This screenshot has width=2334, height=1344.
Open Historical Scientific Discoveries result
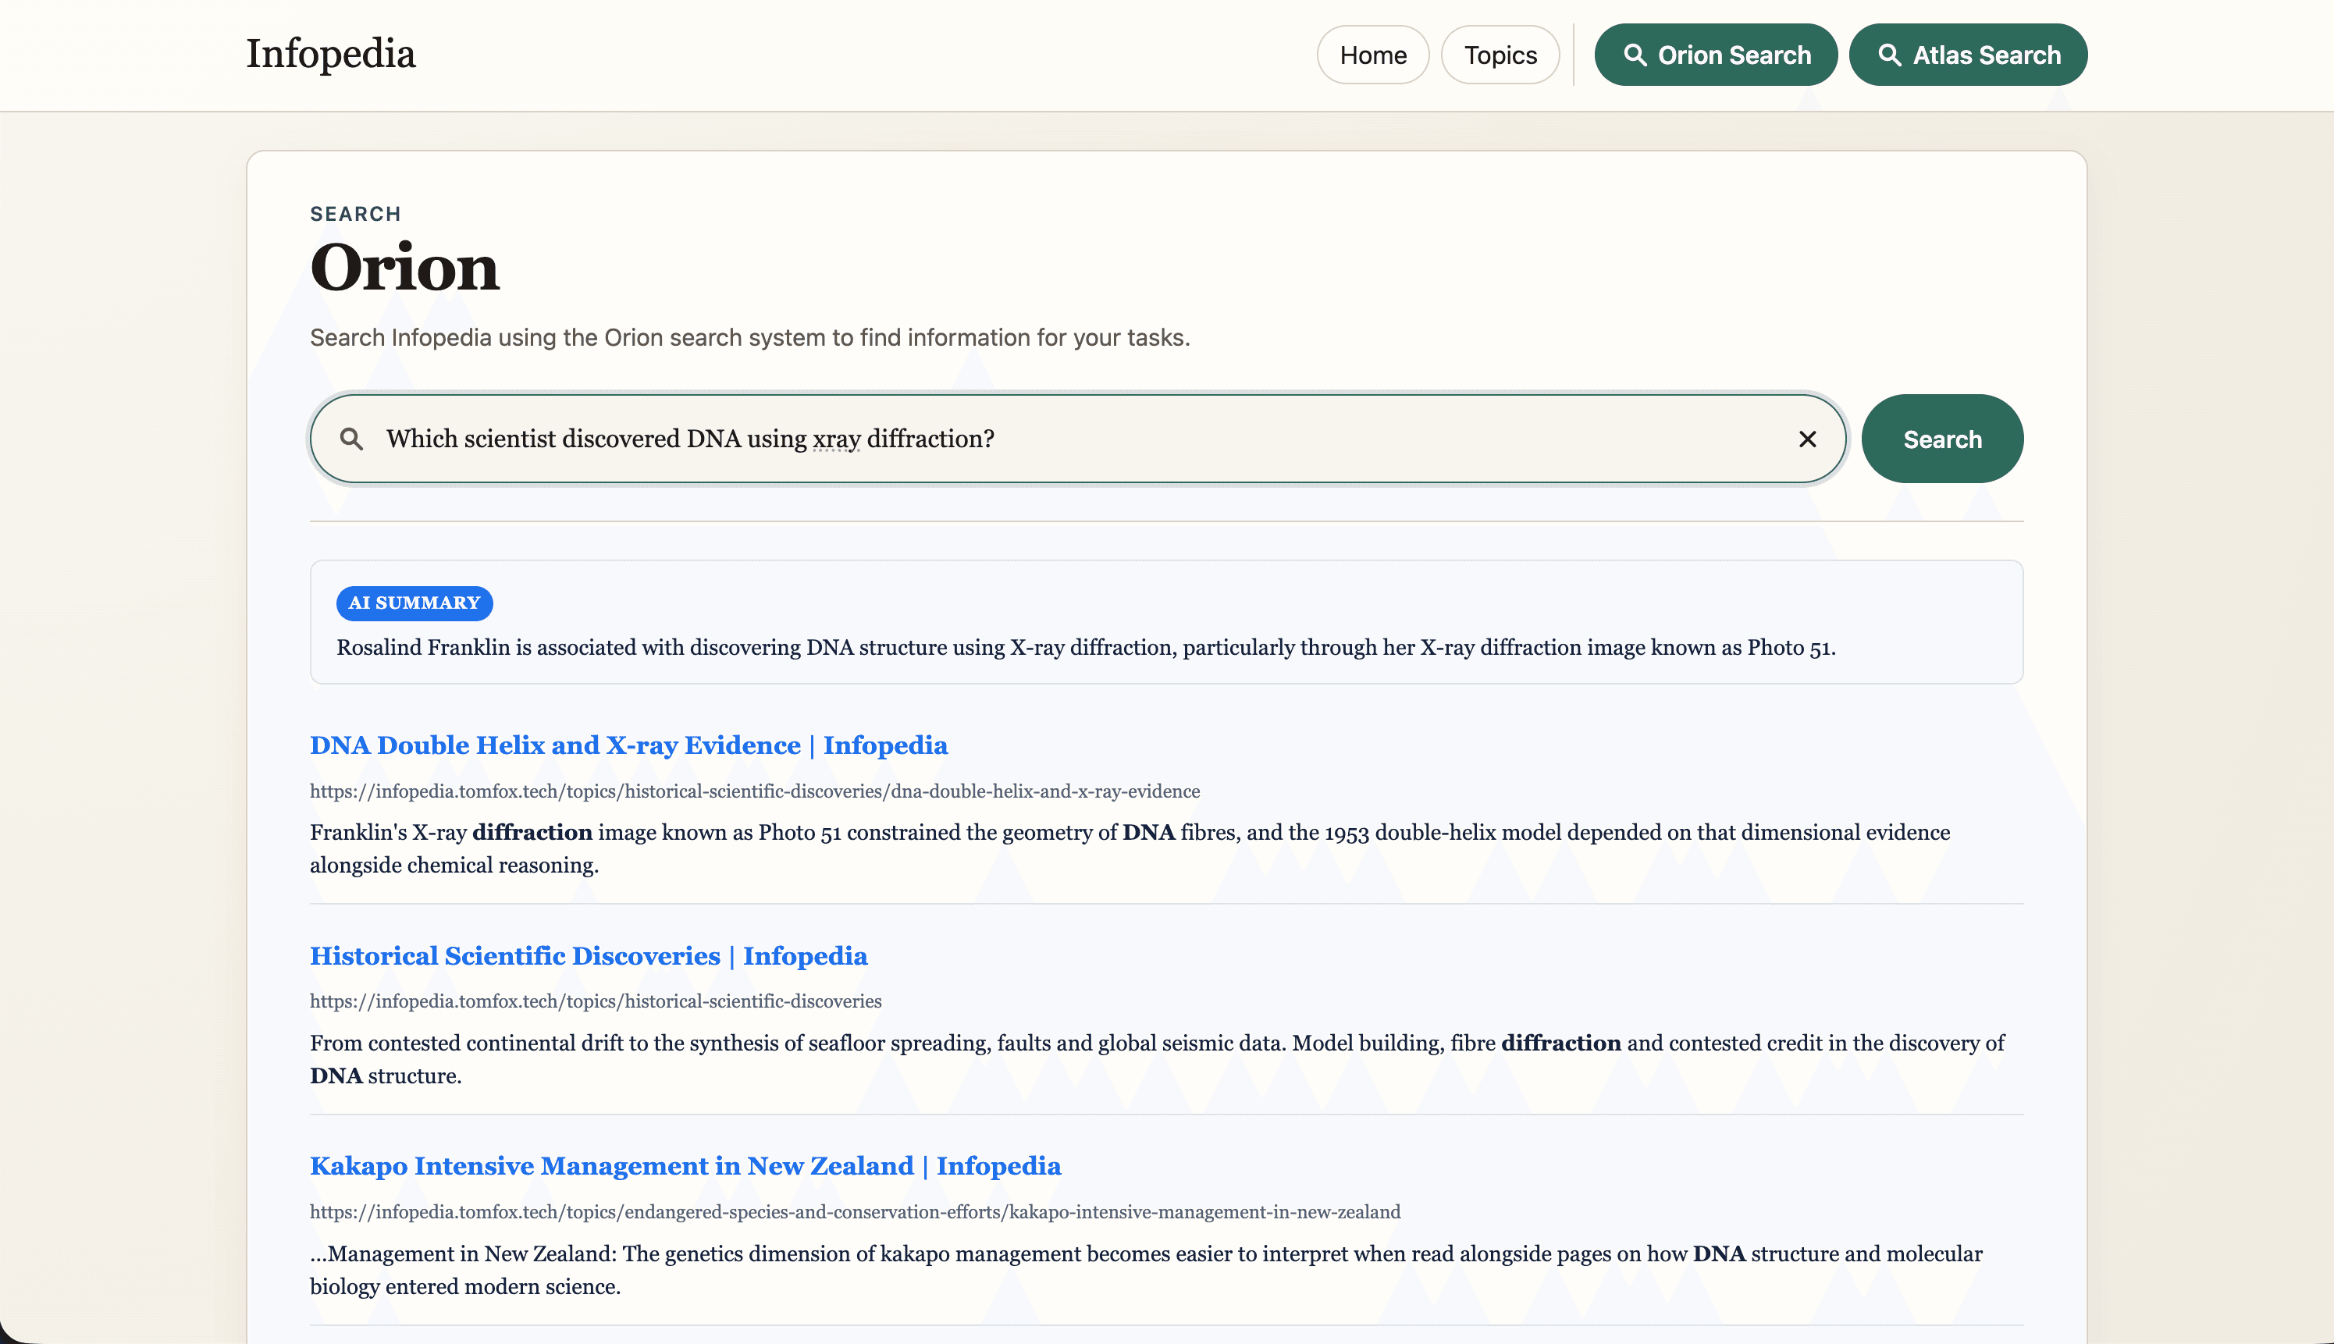[588, 955]
